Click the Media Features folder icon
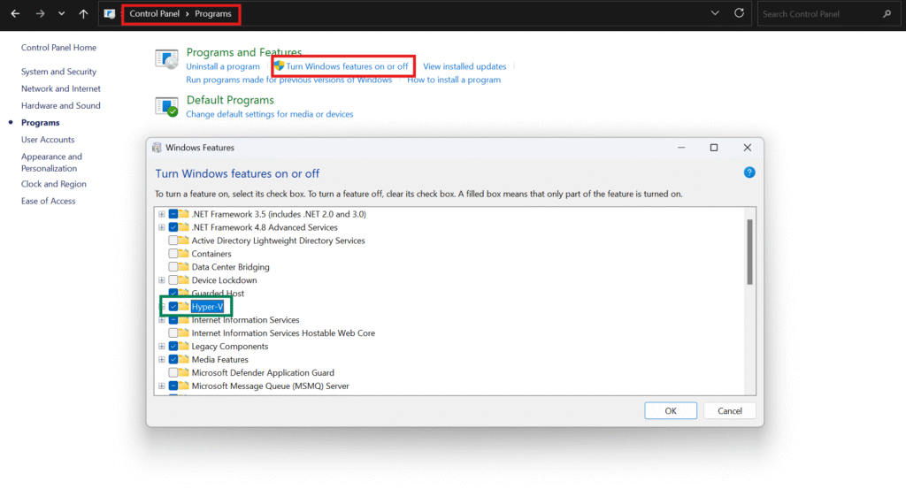This screenshot has height=489, width=906. 184,359
